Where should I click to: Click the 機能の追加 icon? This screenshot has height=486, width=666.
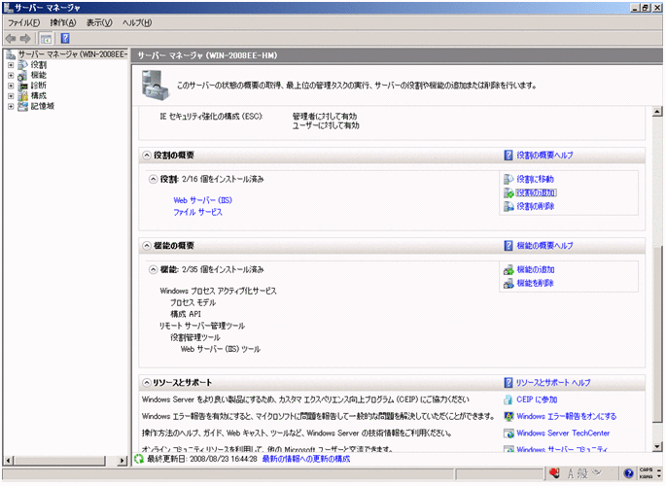point(508,270)
